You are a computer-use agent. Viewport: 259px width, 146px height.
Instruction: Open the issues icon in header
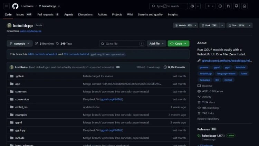pyautogui.click(x=220, y=6)
